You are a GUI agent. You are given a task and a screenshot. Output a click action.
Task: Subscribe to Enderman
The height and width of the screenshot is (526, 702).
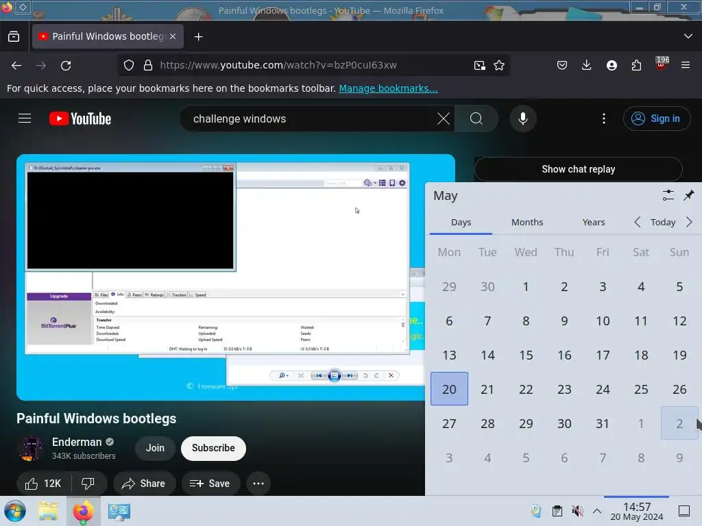213,448
